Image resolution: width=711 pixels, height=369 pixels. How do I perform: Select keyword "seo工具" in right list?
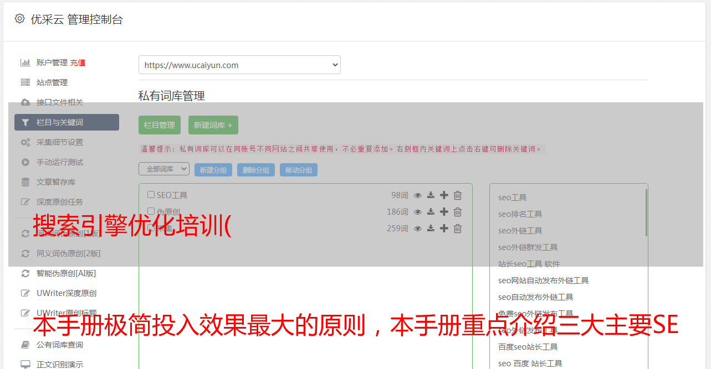pyautogui.click(x=513, y=198)
